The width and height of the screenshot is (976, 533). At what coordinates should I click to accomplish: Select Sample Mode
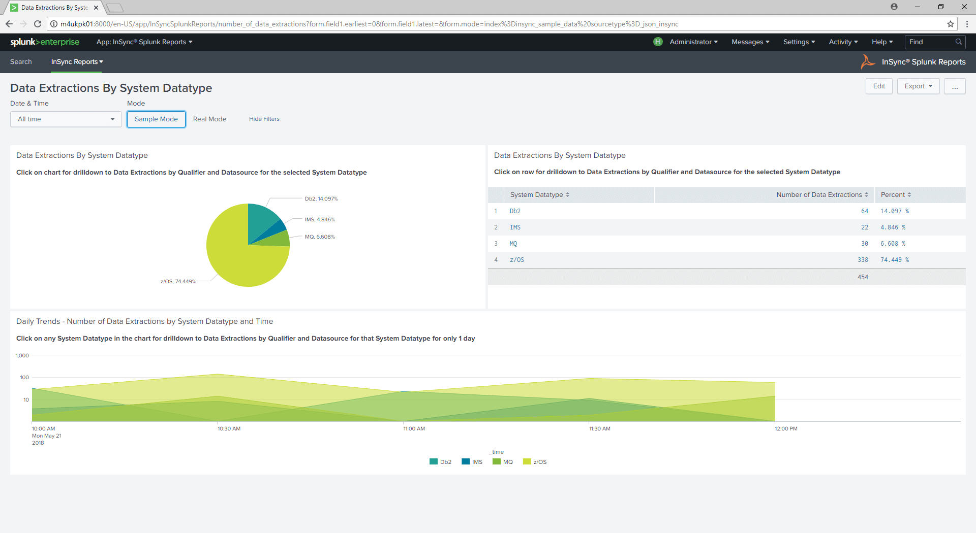pos(156,119)
